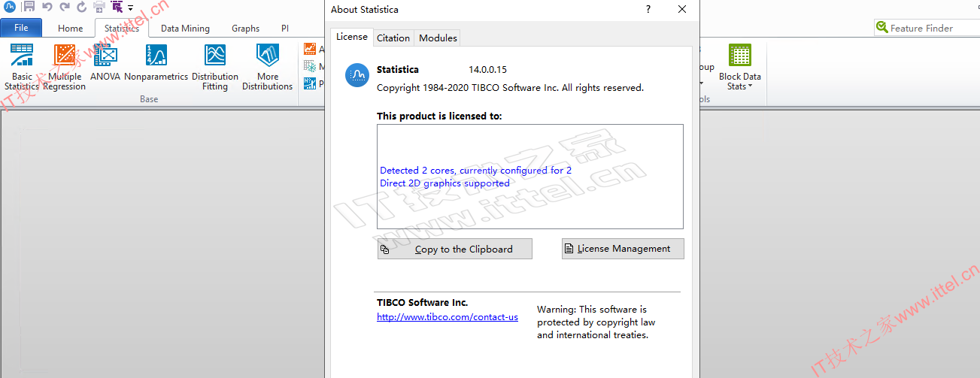Viewport: 980px width, 378px height.
Task: Expand the Block Data Stats dropdown arrow
Action: (x=750, y=86)
